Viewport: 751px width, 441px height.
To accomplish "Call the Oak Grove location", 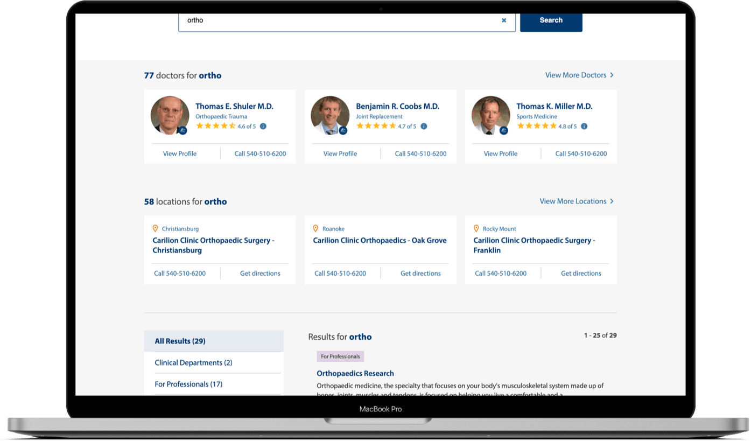I will coord(340,274).
